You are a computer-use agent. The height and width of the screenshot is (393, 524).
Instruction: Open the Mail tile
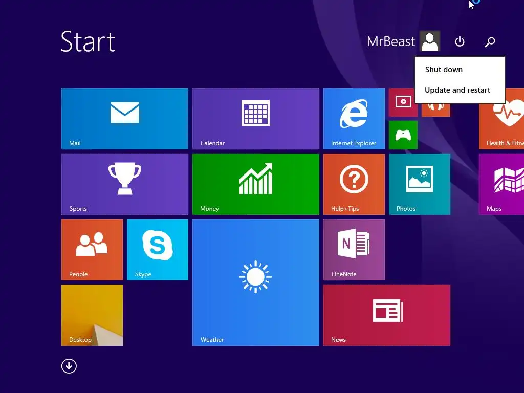pyautogui.click(x=125, y=119)
